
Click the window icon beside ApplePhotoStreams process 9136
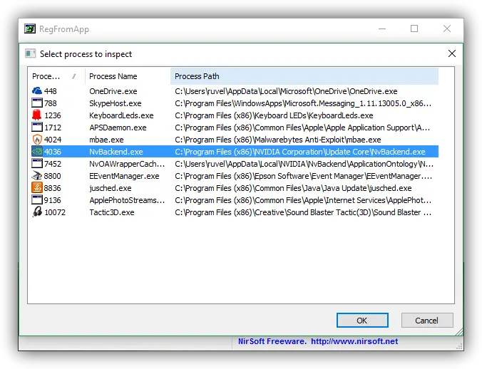click(37, 200)
